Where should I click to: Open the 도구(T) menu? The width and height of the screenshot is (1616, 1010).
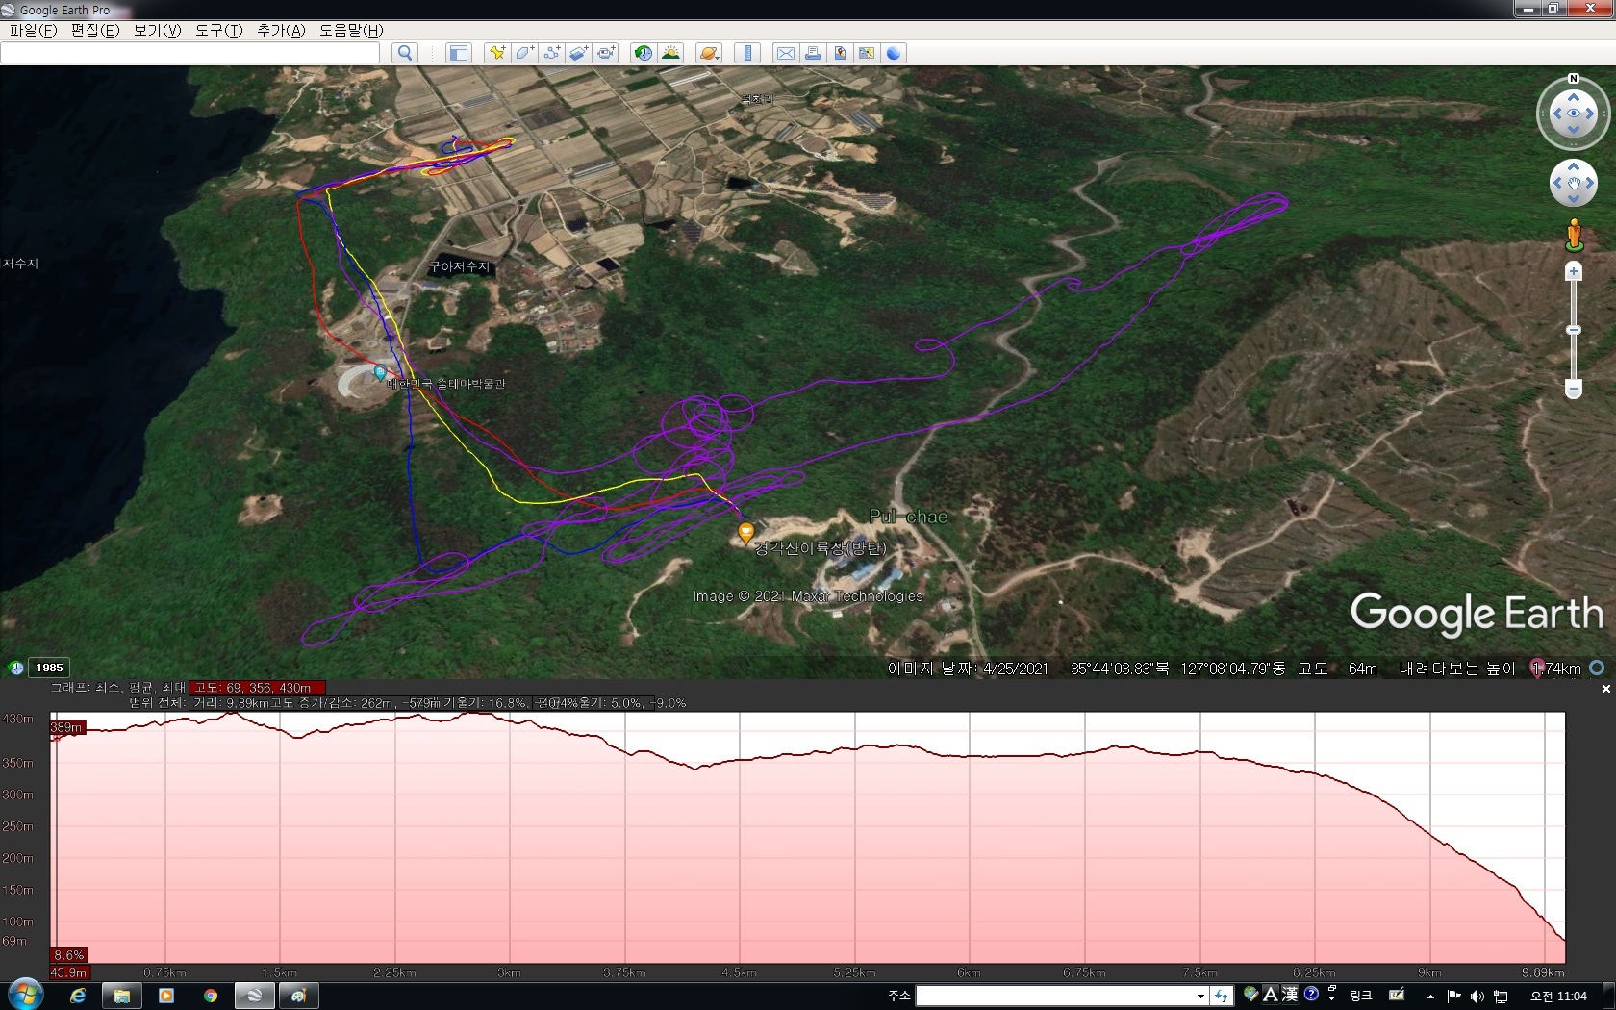pyautogui.click(x=218, y=30)
